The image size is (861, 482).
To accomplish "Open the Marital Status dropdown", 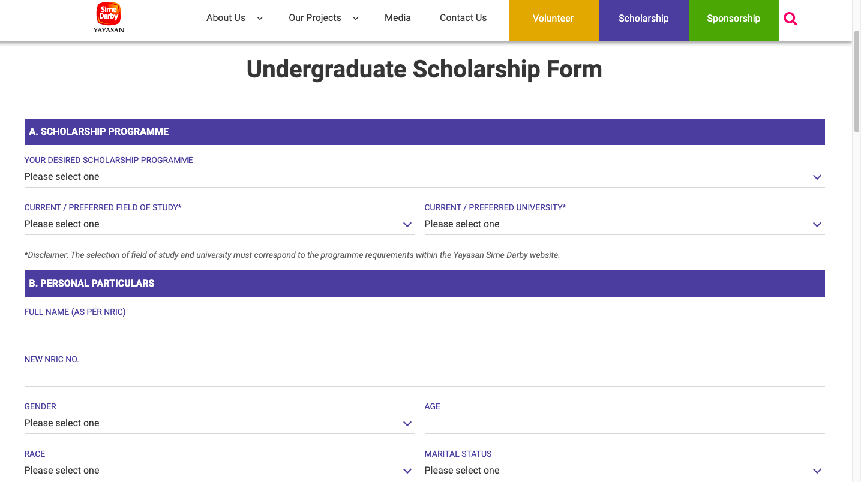I will [625, 471].
